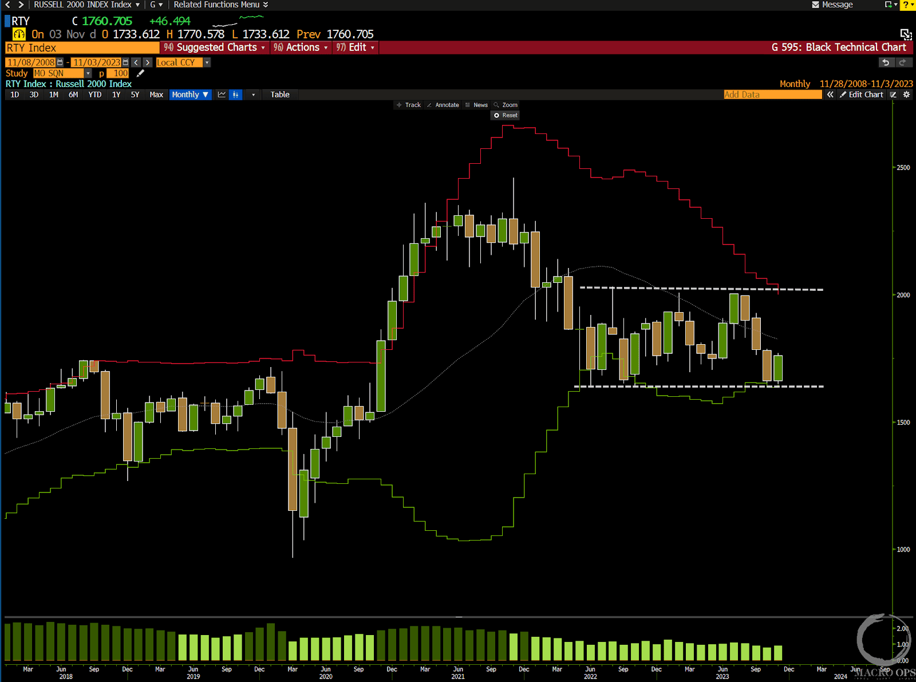Go back with the left navigation arrow
The height and width of the screenshot is (682, 916).
tap(7, 5)
